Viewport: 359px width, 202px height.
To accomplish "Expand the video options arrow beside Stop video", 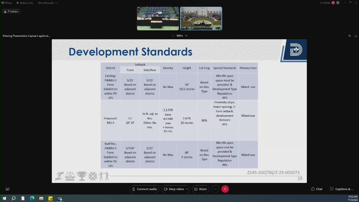I will coord(187,189).
